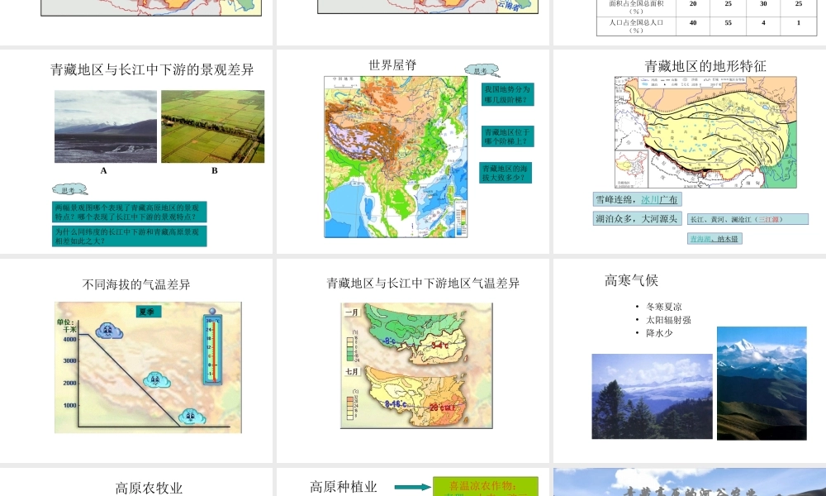
Task: Click the red 三江源 text
Action: [x=769, y=219]
